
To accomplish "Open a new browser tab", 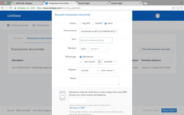I will [145, 3].
